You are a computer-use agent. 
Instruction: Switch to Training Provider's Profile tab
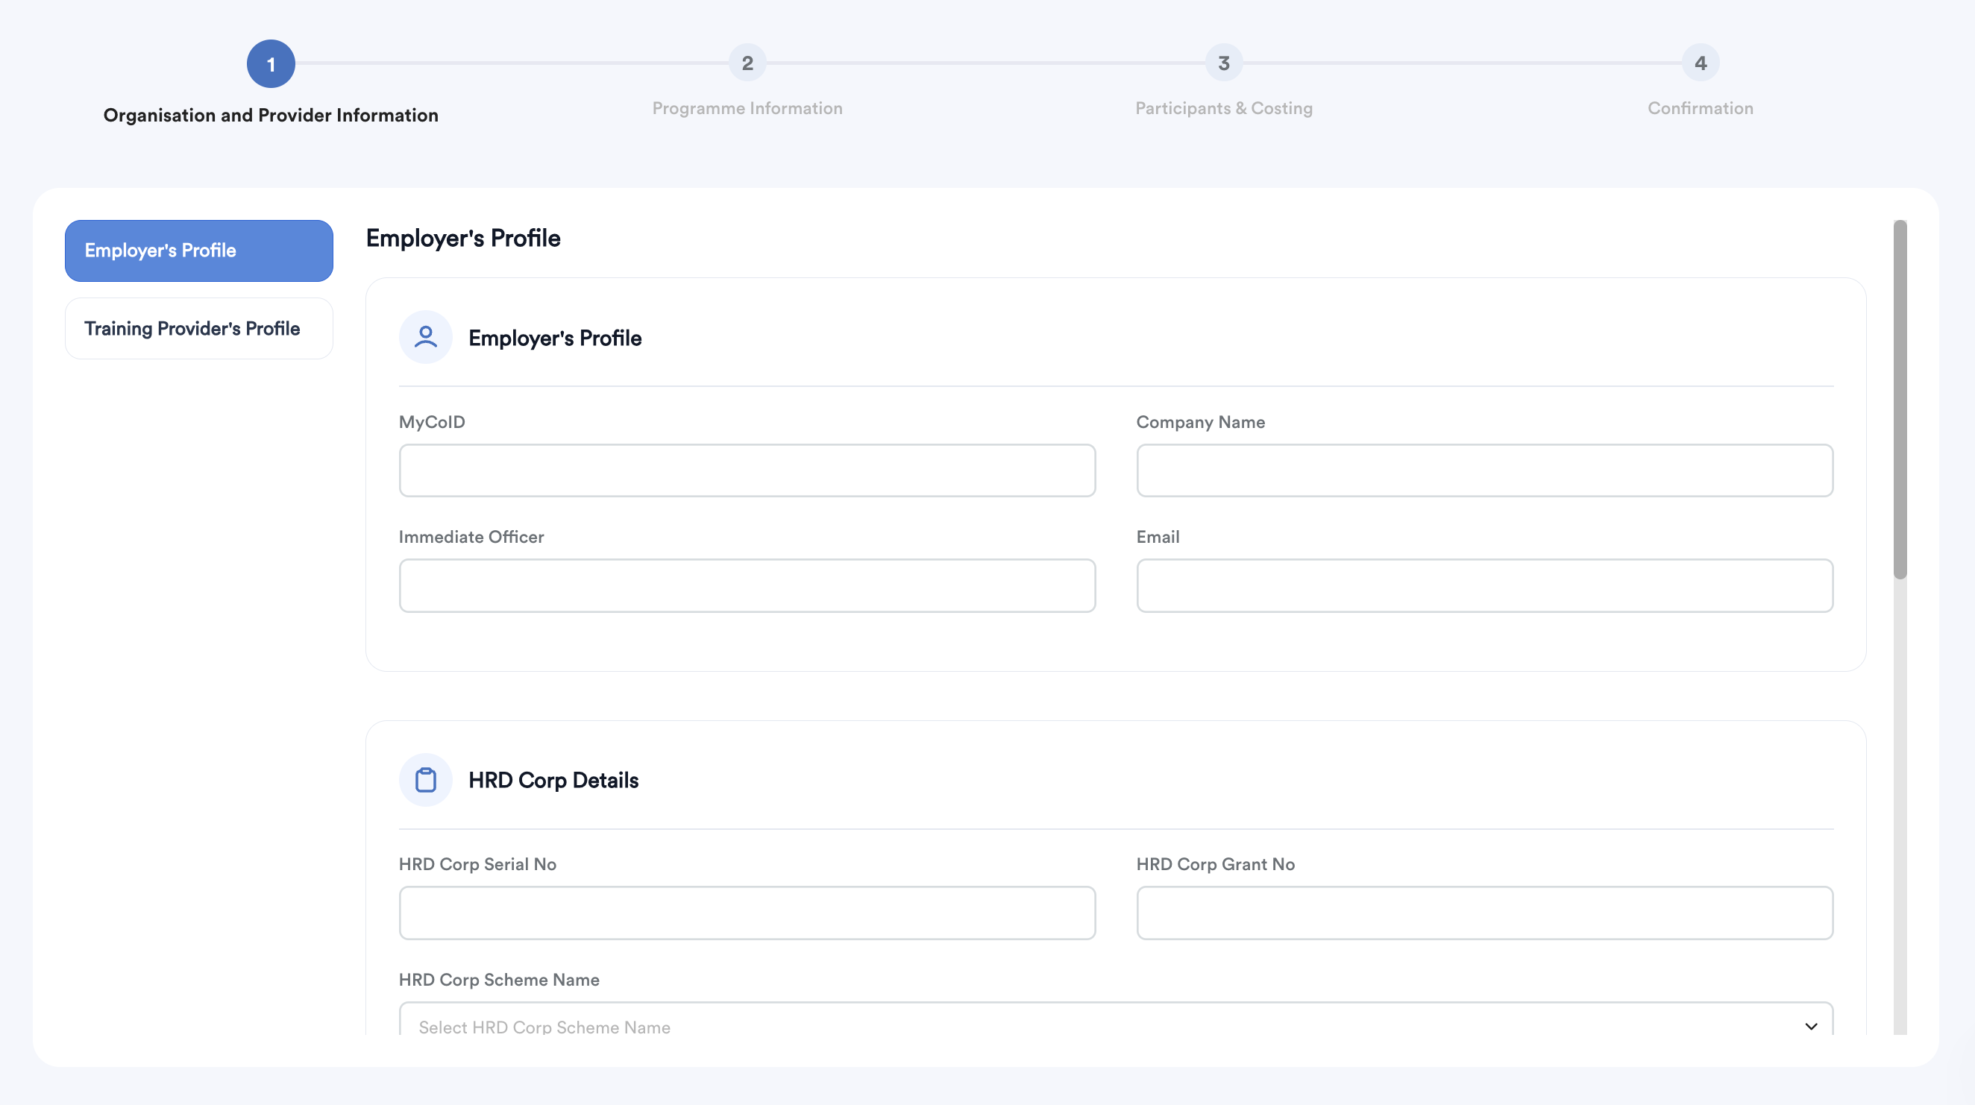click(198, 329)
